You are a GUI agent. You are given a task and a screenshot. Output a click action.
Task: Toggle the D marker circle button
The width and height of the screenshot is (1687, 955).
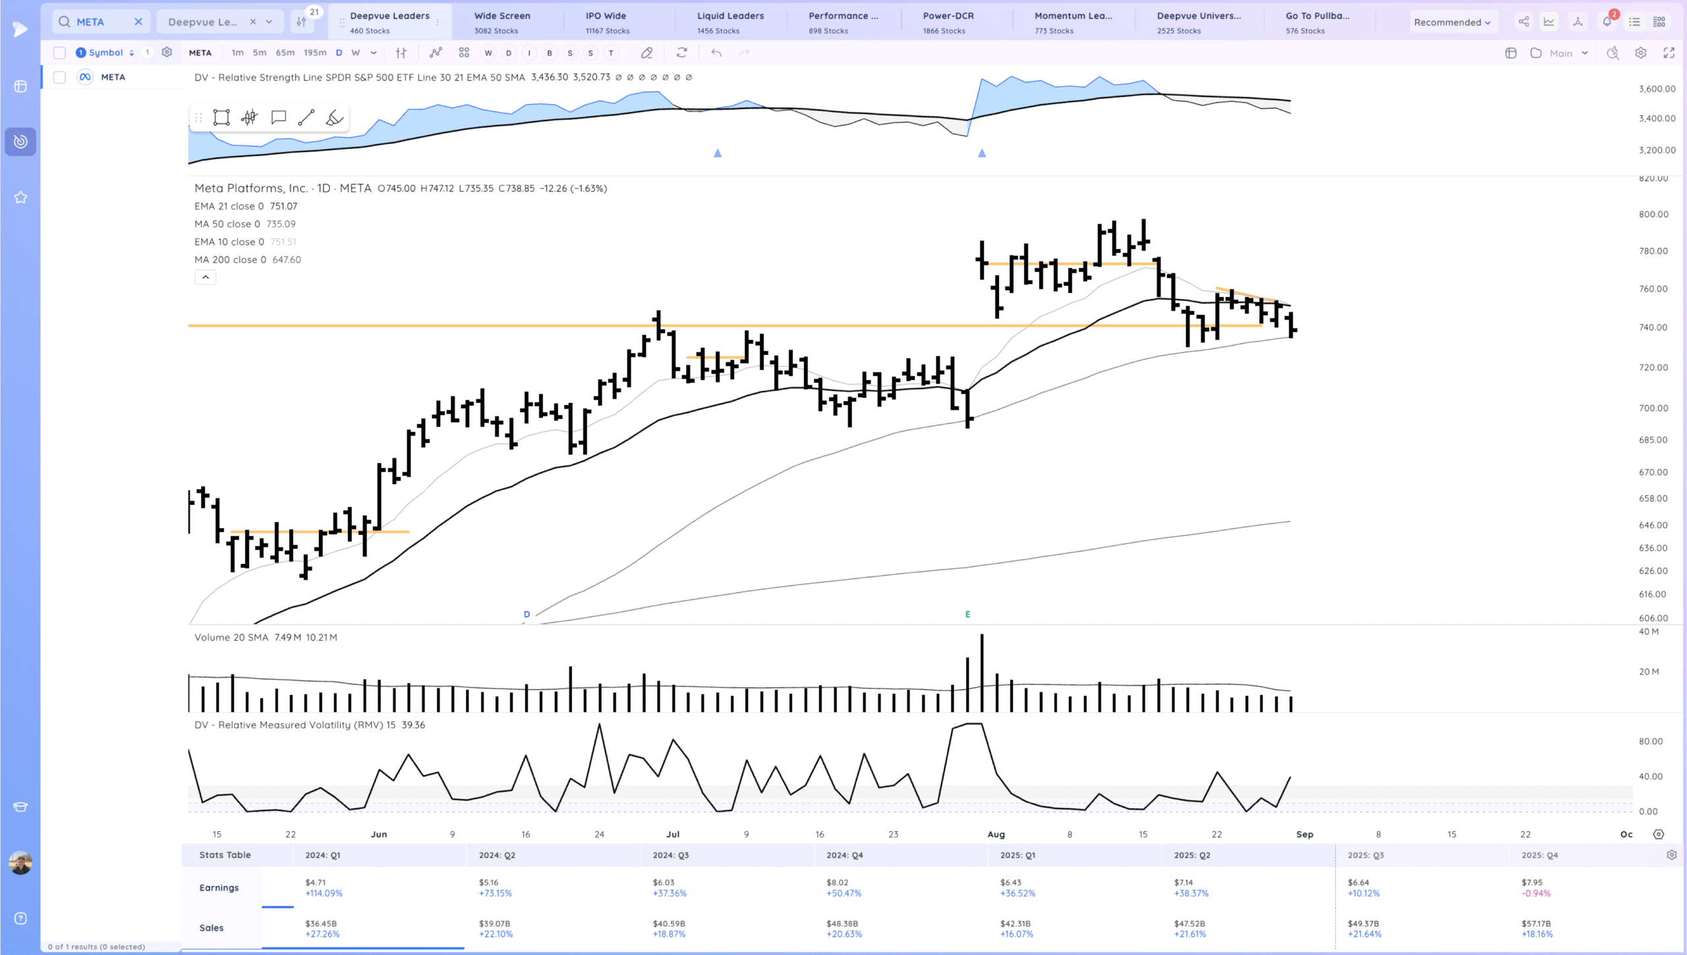[x=509, y=53]
